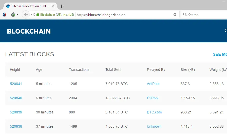
Task: Click the Total Sent column header
Action: (113, 70)
